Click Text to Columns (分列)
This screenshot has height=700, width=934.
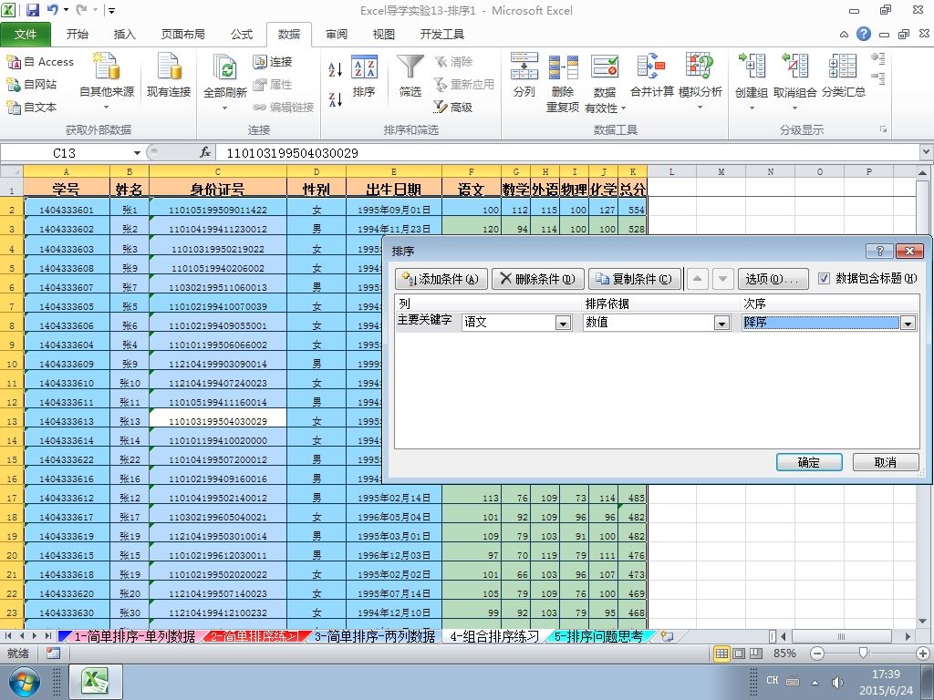pyautogui.click(x=524, y=77)
